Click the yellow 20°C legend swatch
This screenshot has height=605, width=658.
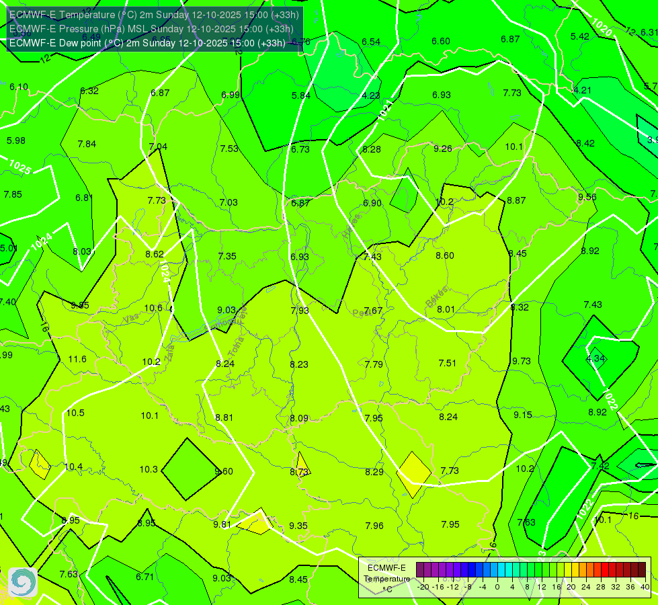tap(568, 570)
